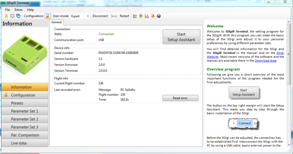Click the blue globe toolbar icon
The height and width of the screenshot is (154, 293).
click(159, 16)
